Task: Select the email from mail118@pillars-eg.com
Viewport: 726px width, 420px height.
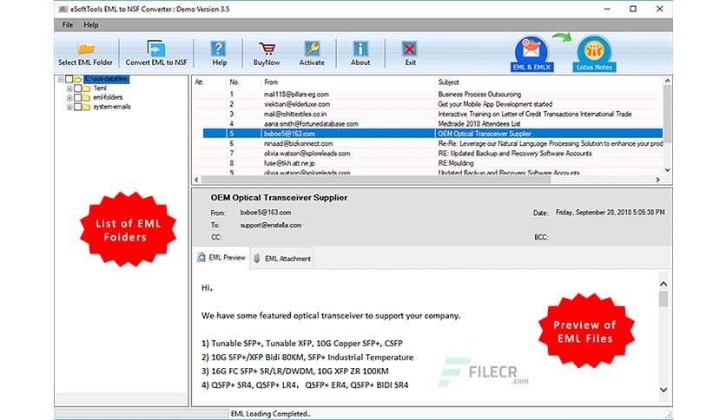Action: [x=296, y=95]
